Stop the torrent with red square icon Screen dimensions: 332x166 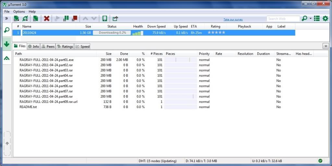tap(75, 18)
